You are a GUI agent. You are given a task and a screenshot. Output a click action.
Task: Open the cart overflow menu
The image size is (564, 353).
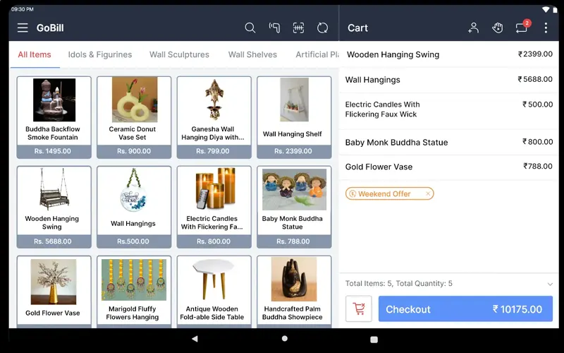point(546,28)
